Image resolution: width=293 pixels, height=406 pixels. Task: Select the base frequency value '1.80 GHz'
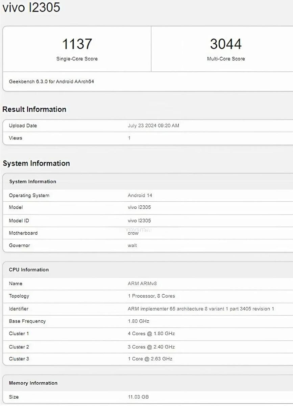139,321
